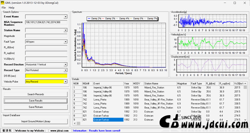Image resolution: width=250 pixels, height=133 pixels.
Task: Click the Damp.3% red legend marker
Action: (x=103, y=19)
